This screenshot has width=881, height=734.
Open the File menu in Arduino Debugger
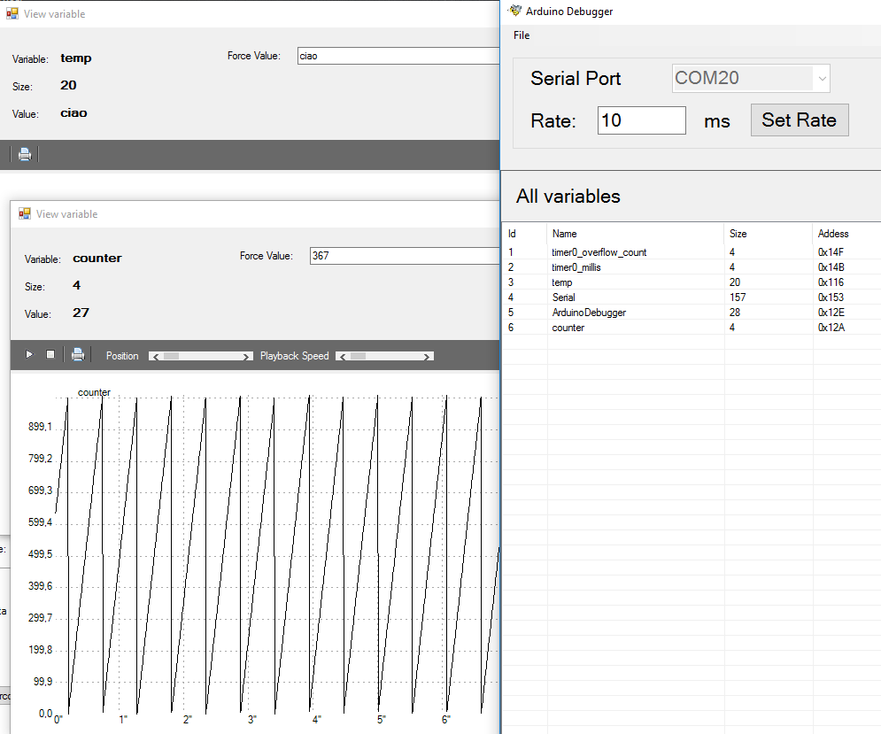pos(521,35)
